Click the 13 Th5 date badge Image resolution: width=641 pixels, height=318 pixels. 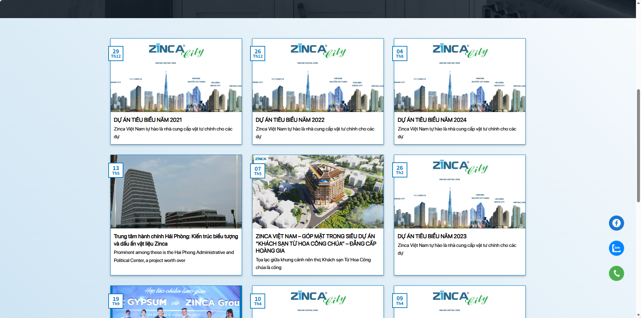point(116,170)
